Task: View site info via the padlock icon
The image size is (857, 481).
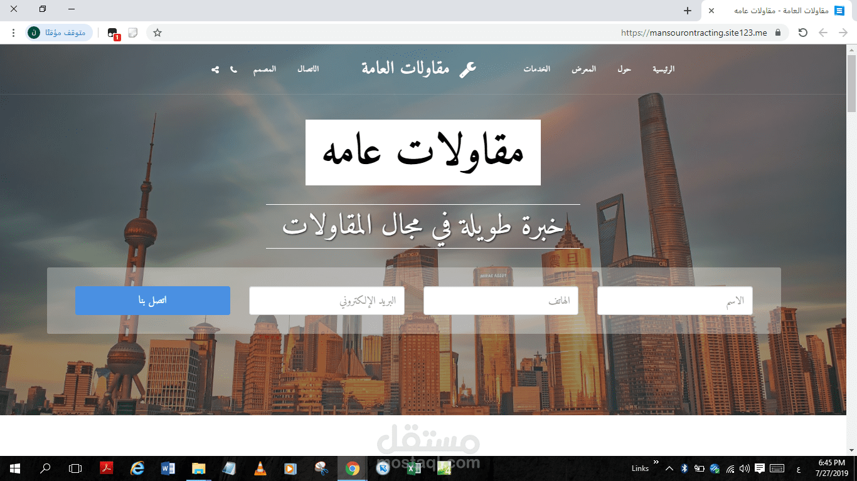Action: point(778,33)
